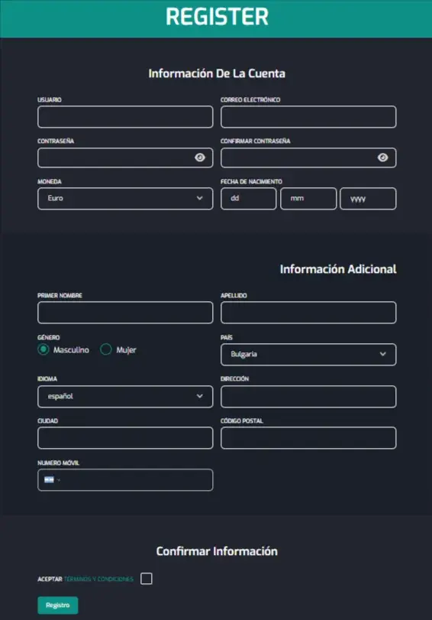Viewport: 432px width, 620px height.
Task: Open the phone country flag selector
Action: pyautogui.click(x=52, y=479)
